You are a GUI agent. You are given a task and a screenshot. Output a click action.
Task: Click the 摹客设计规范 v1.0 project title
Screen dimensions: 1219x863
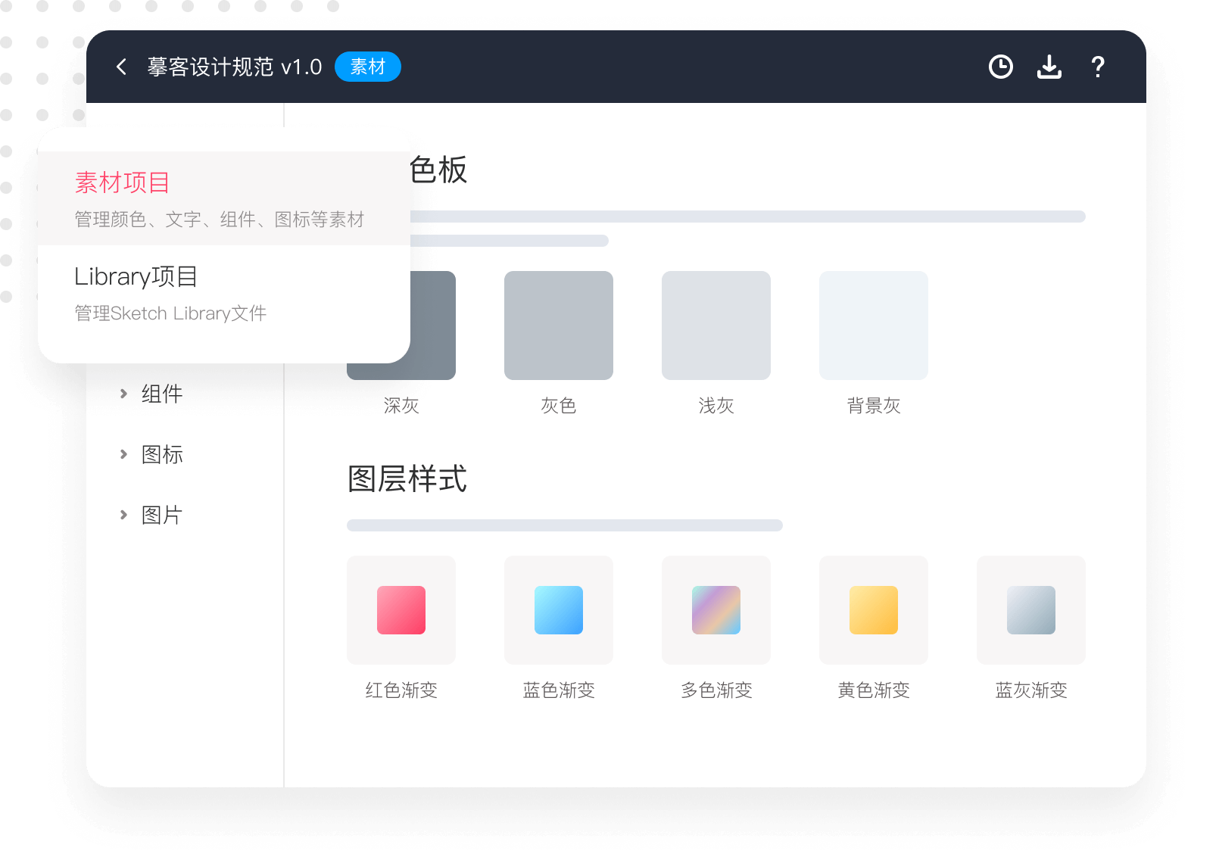[x=235, y=67]
